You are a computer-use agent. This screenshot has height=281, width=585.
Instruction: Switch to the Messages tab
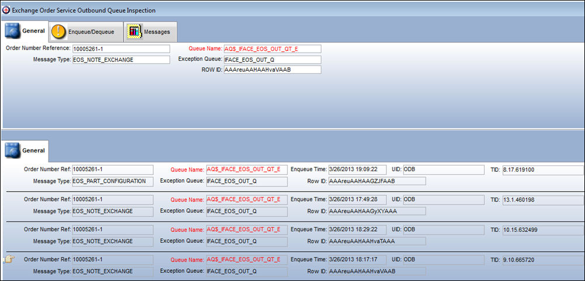150,32
